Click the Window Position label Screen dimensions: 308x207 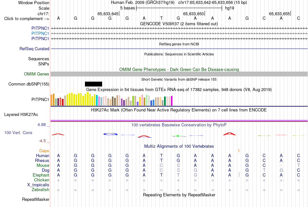34,3
